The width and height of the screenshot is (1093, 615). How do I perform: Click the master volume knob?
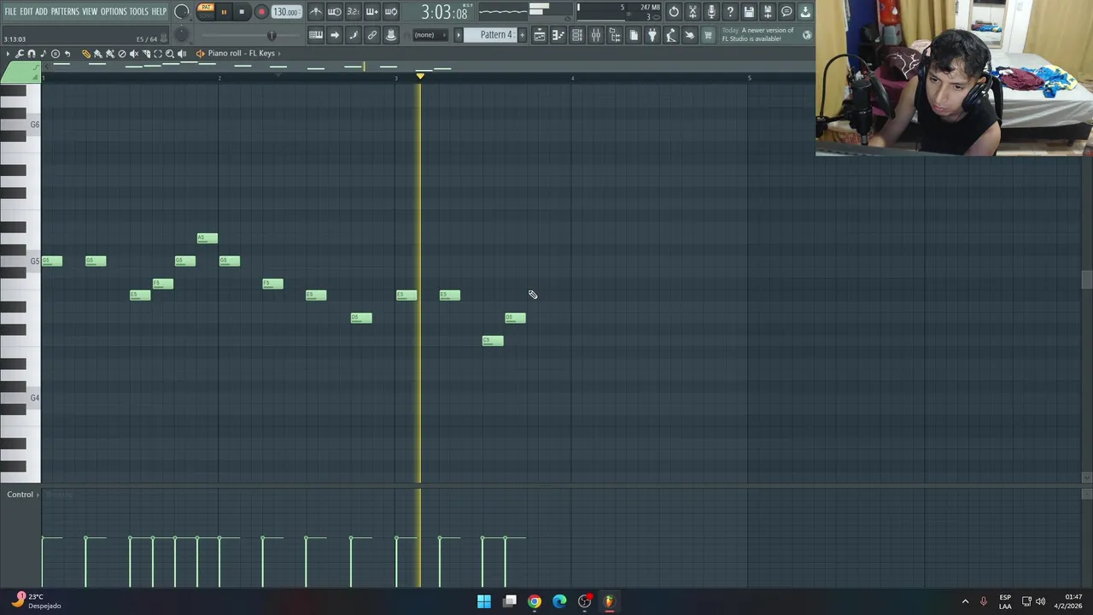182,12
